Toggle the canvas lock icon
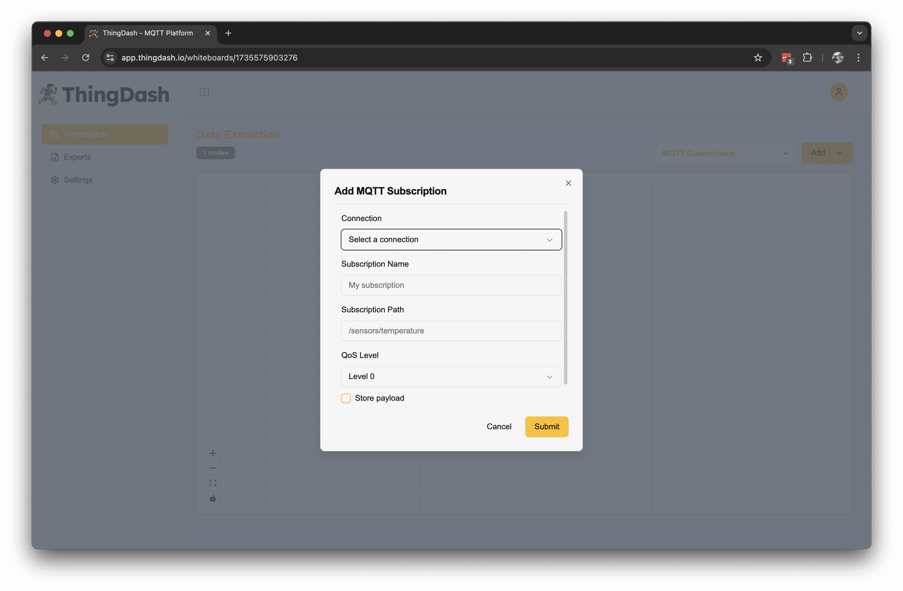 (213, 498)
